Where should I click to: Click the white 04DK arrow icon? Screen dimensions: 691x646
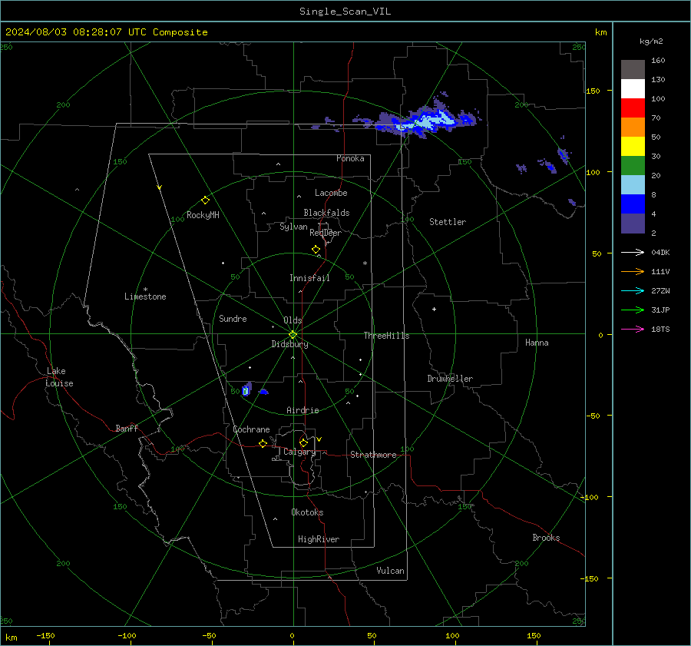[633, 253]
